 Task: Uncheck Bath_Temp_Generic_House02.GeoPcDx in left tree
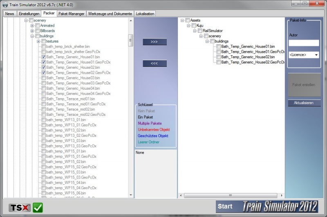pyautogui.click(x=44, y=72)
